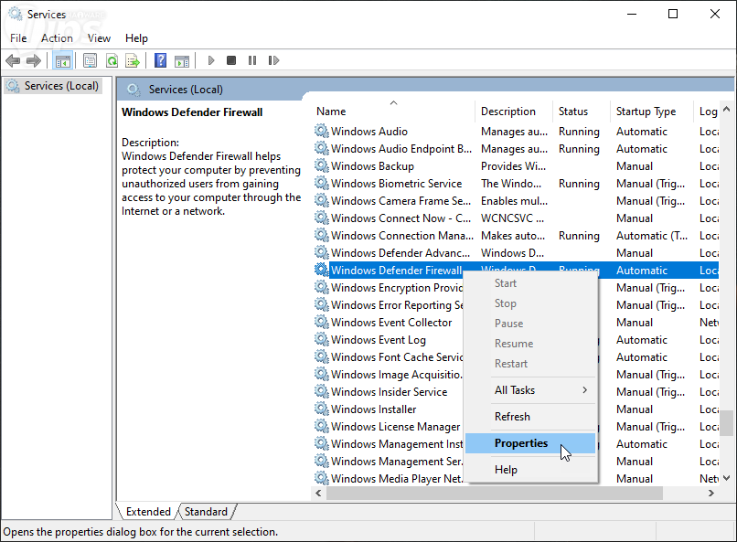Switch to the Standard tab
Viewport: 737px width, 542px height.
click(207, 512)
